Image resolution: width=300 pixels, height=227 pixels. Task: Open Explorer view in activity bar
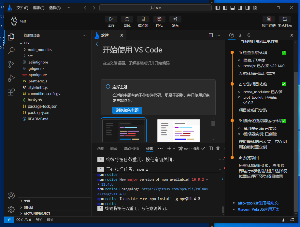point(11,37)
